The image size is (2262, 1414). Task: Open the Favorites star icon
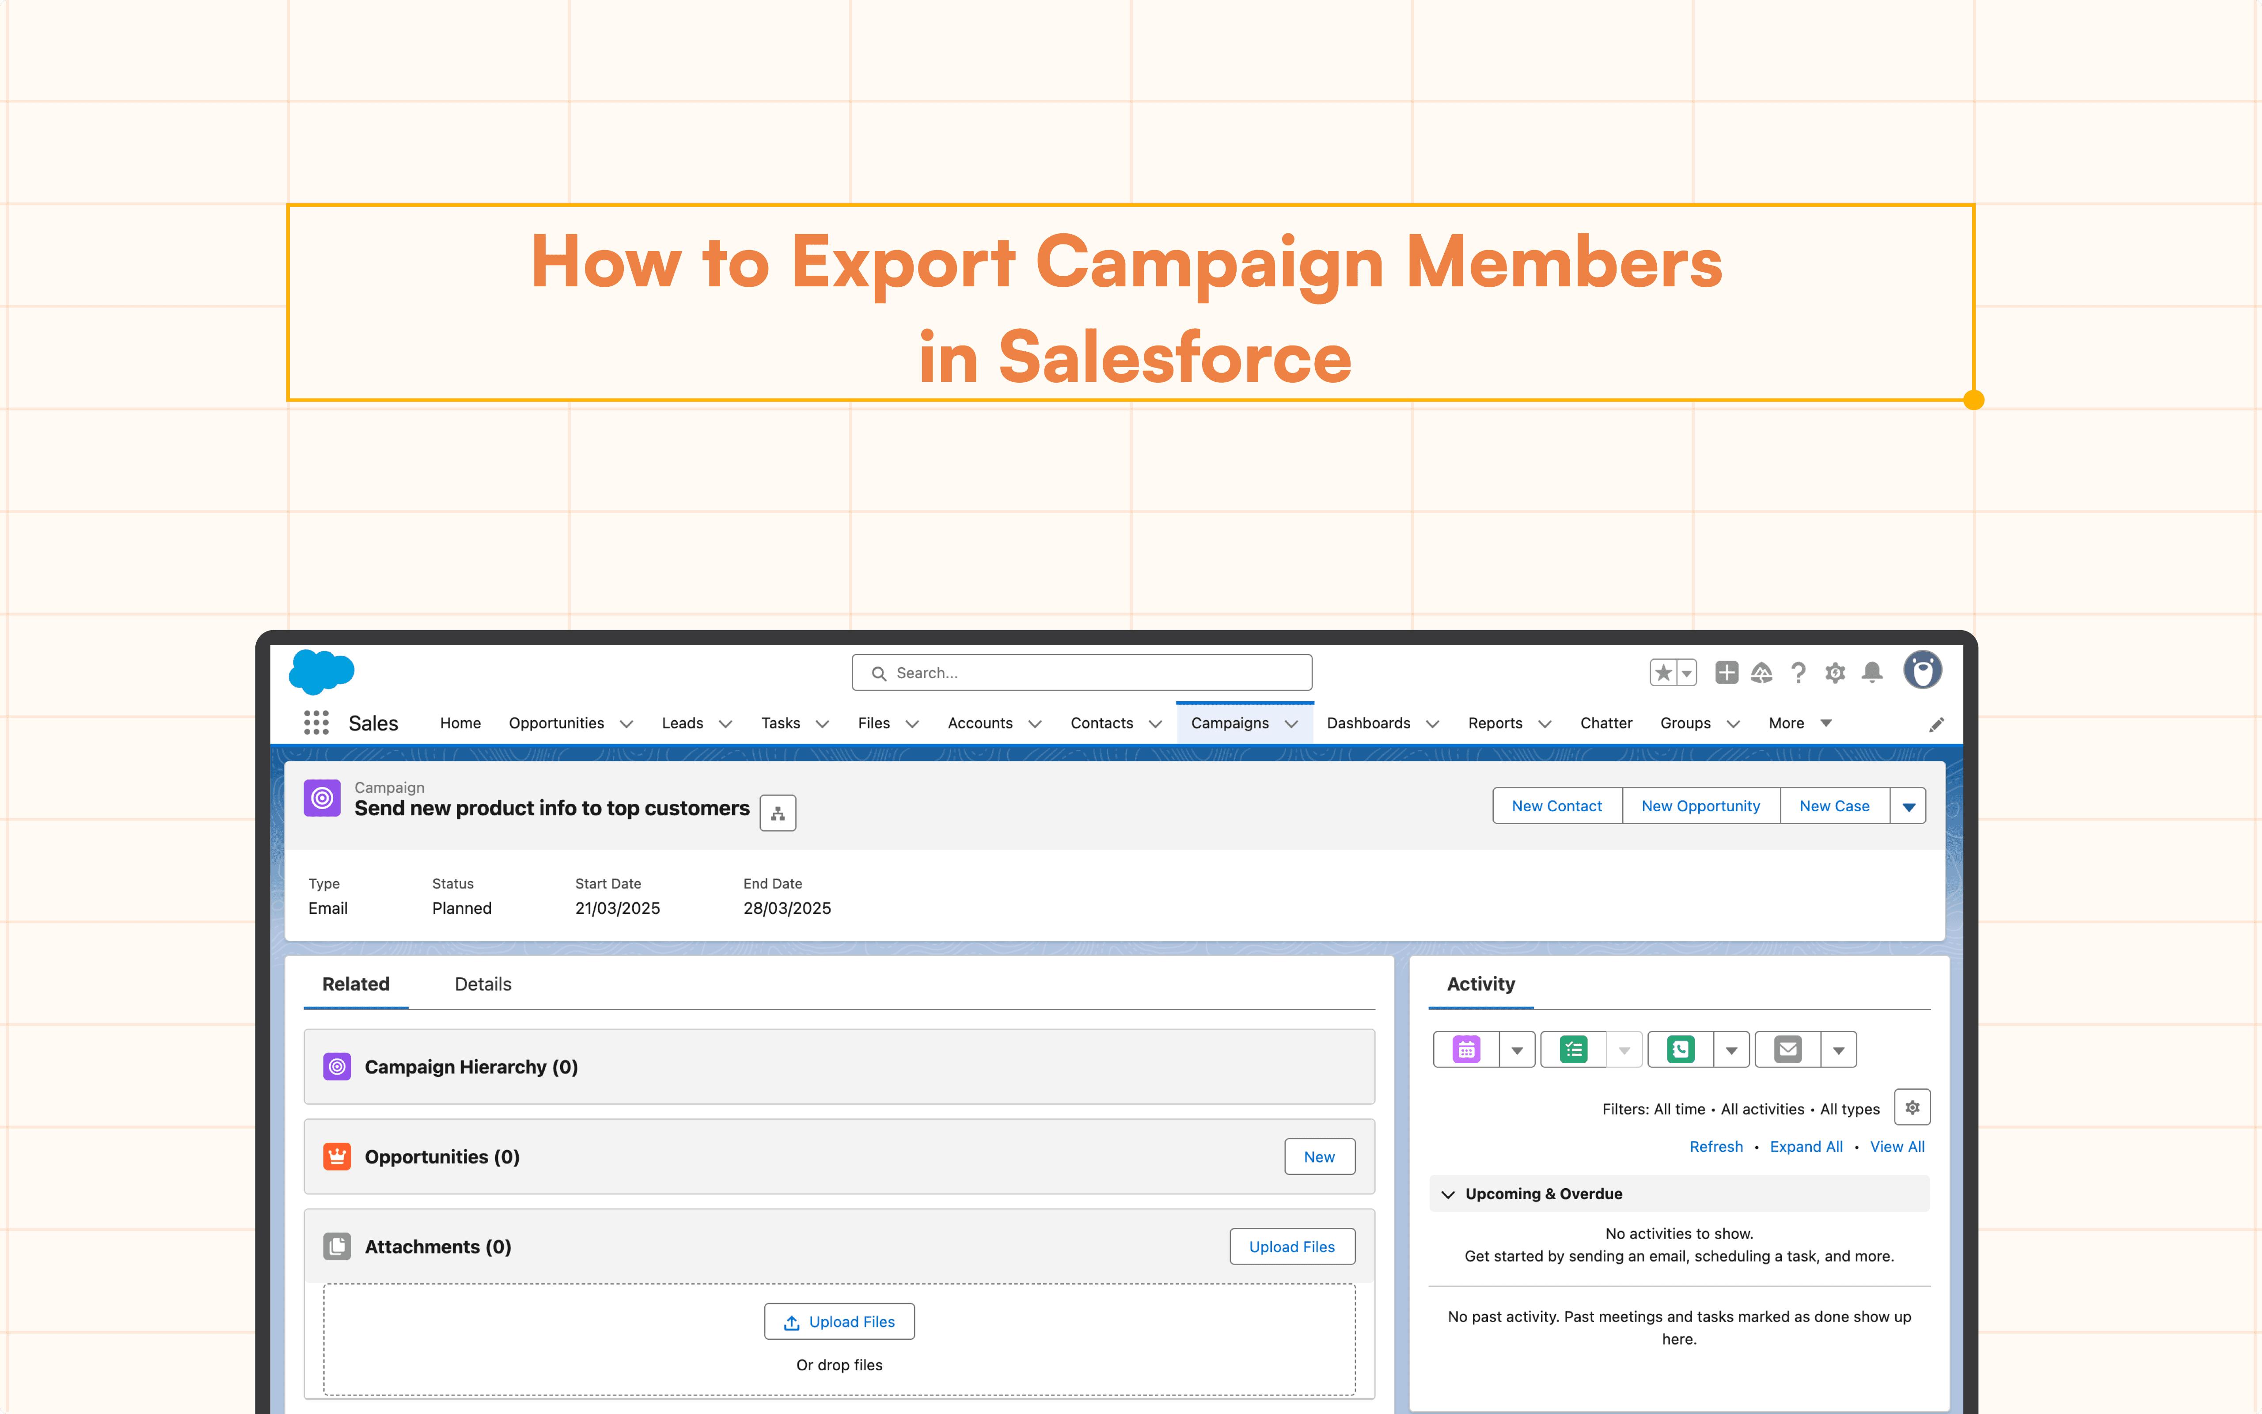click(1663, 673)
